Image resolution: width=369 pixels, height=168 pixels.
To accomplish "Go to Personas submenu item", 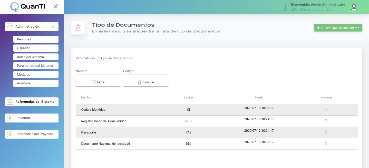I will [x=36, y=39].
